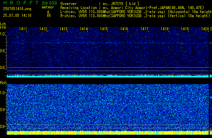212x138 pixels.
Task: Click the yellow Rch signal level strip
Action: click(x=108, y=133)
